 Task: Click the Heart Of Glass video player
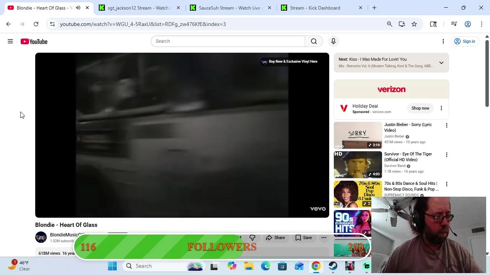[182, 135]
